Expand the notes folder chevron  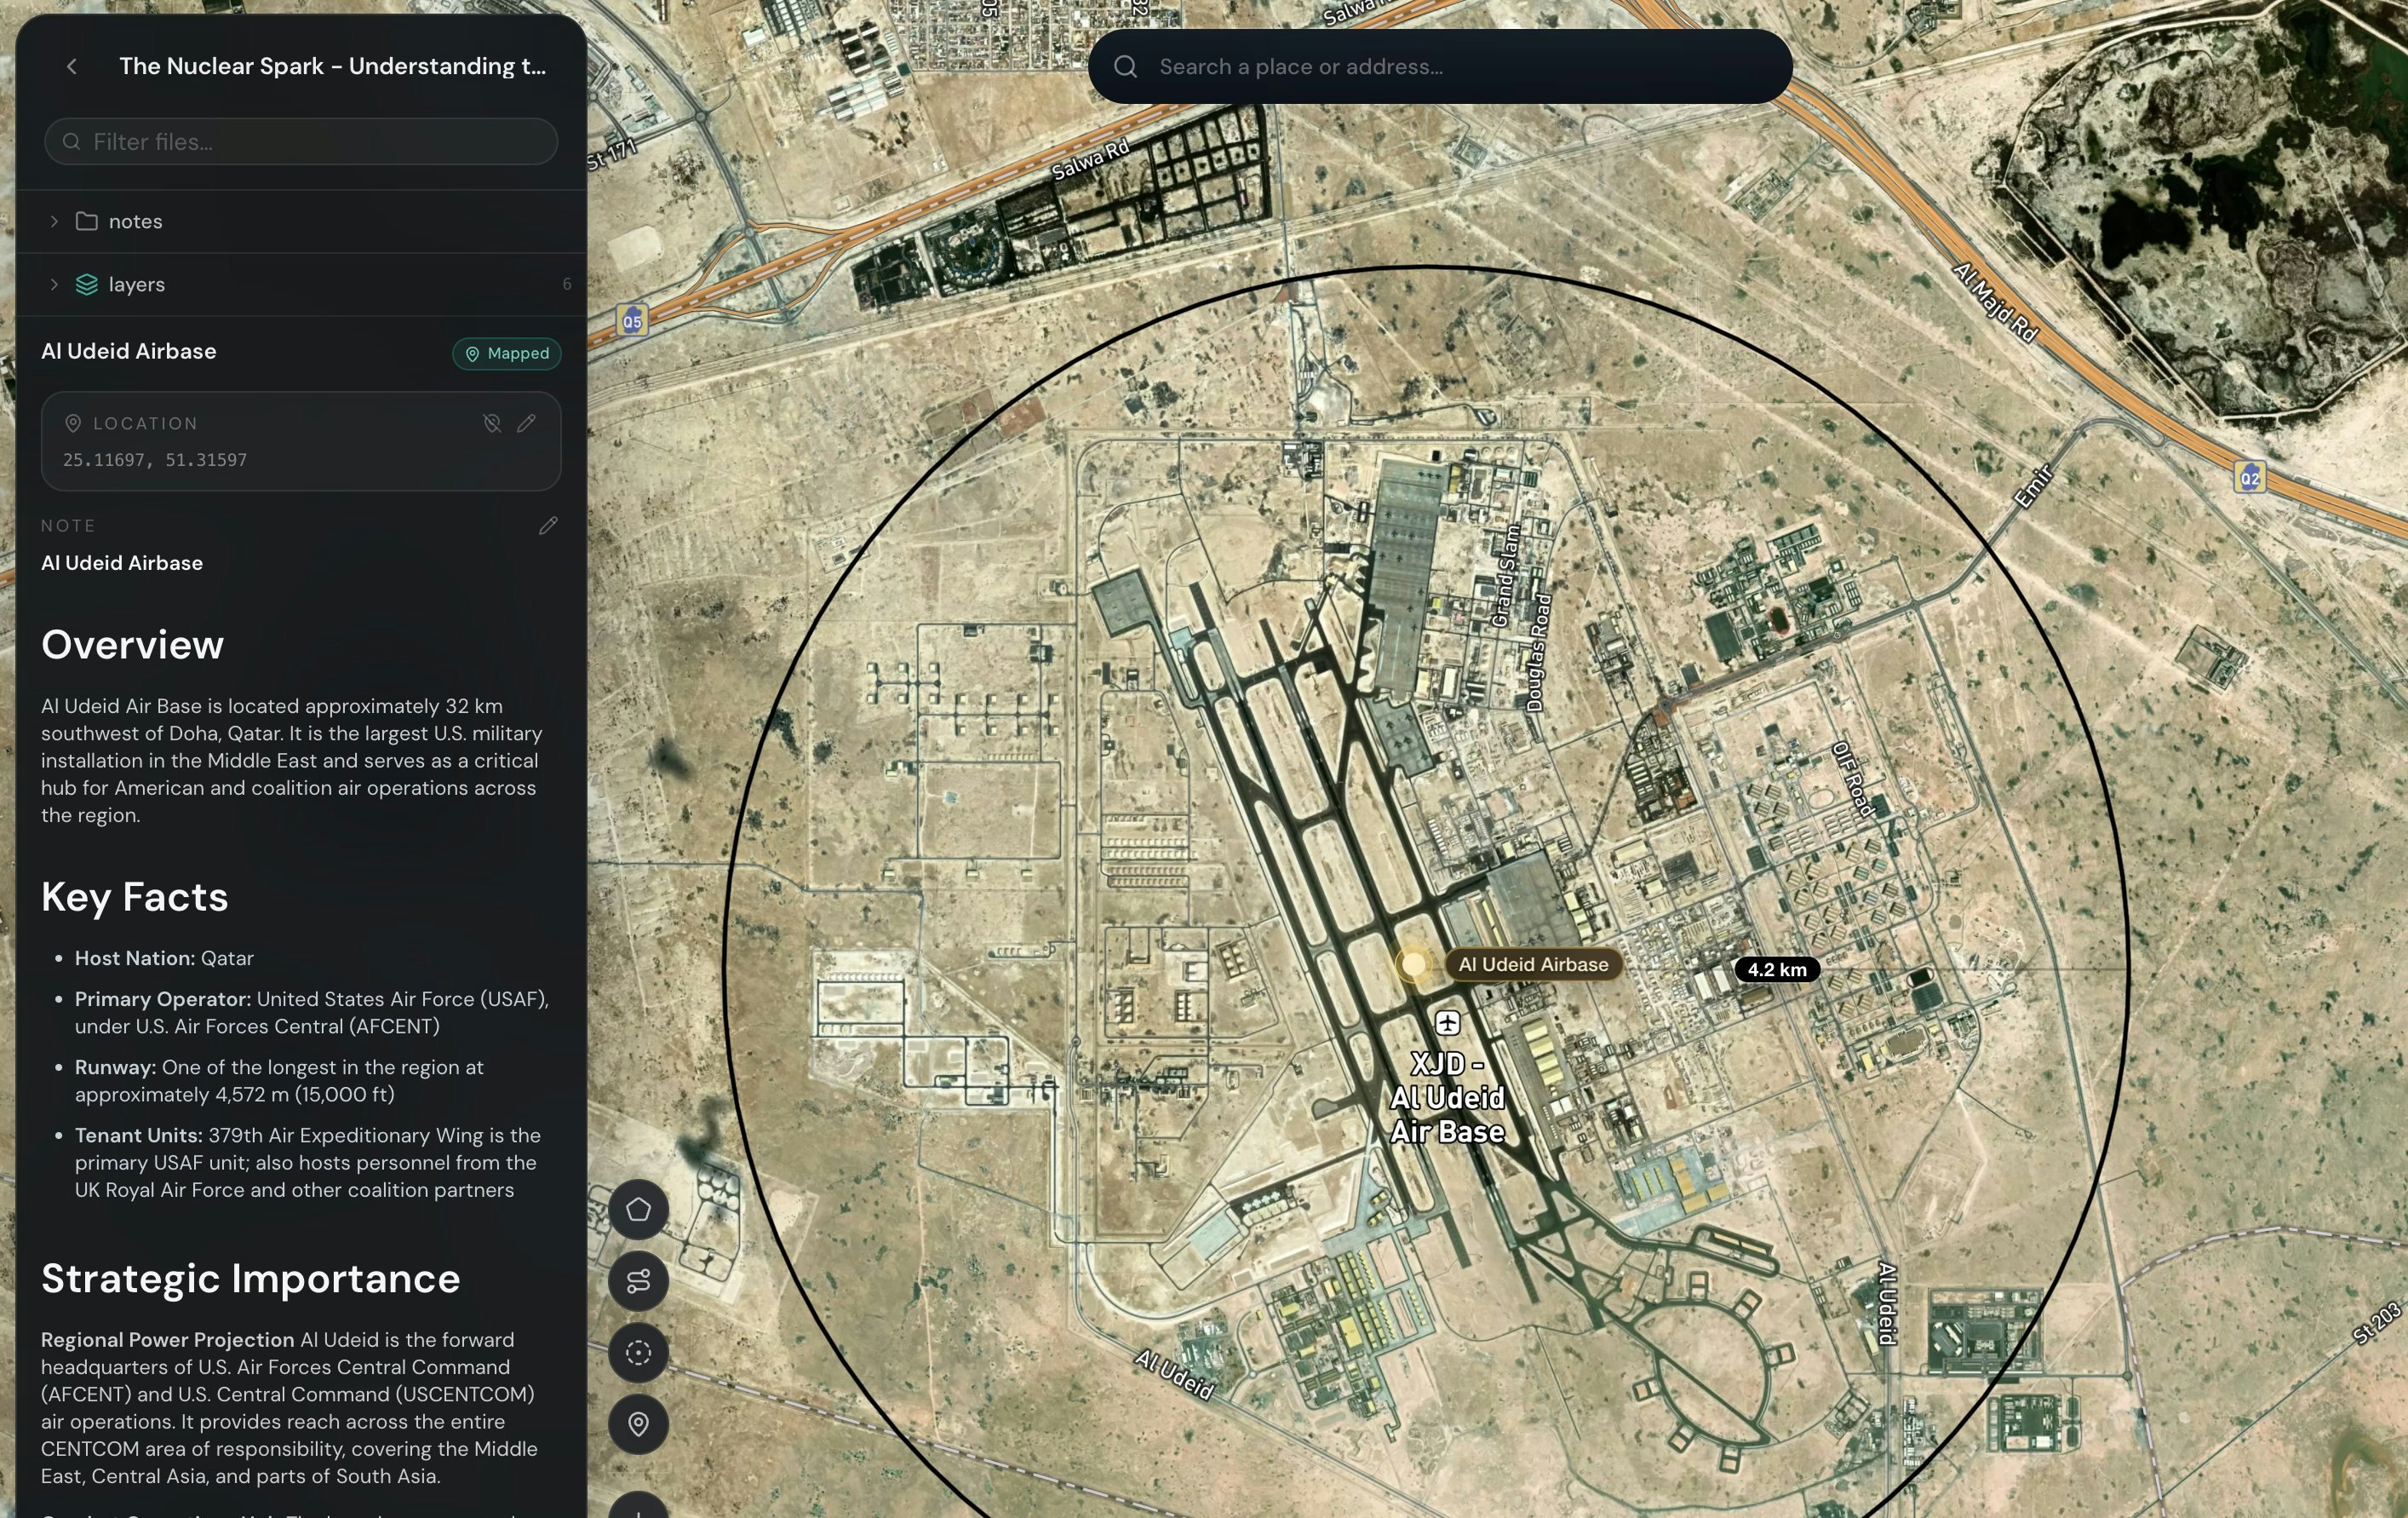(x=54, y=221)
